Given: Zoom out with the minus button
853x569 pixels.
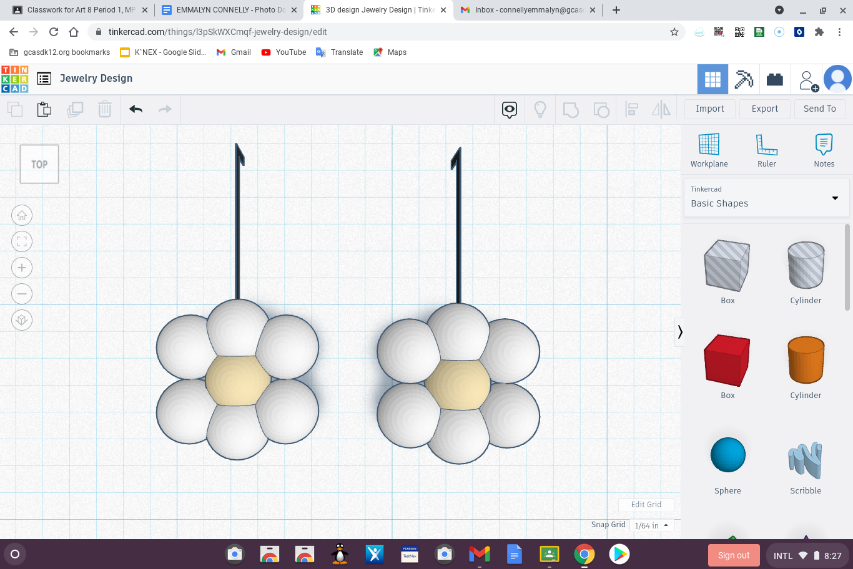Looking at the screenshot, I should coord(22,294).
